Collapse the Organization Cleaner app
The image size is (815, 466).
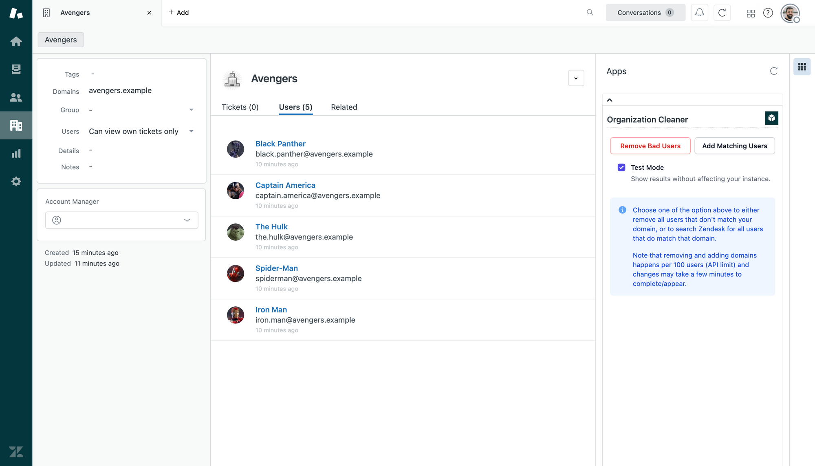click(x=610, y=100)
